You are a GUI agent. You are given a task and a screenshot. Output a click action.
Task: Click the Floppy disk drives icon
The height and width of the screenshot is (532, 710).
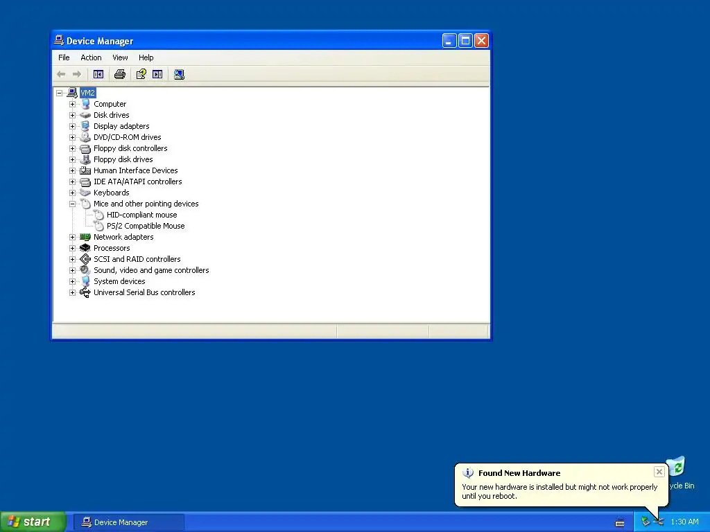point(85,159)
